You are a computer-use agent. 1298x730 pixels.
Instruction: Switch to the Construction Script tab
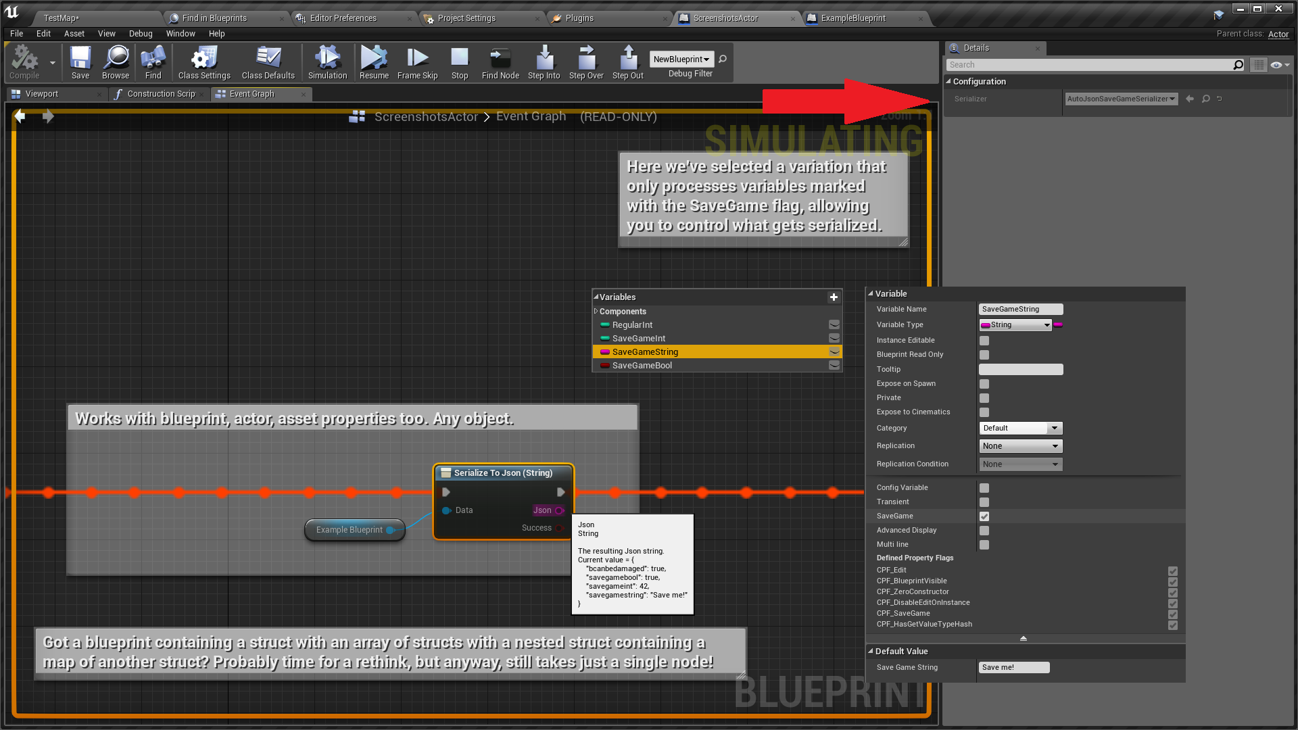click(x=160, y=94)
